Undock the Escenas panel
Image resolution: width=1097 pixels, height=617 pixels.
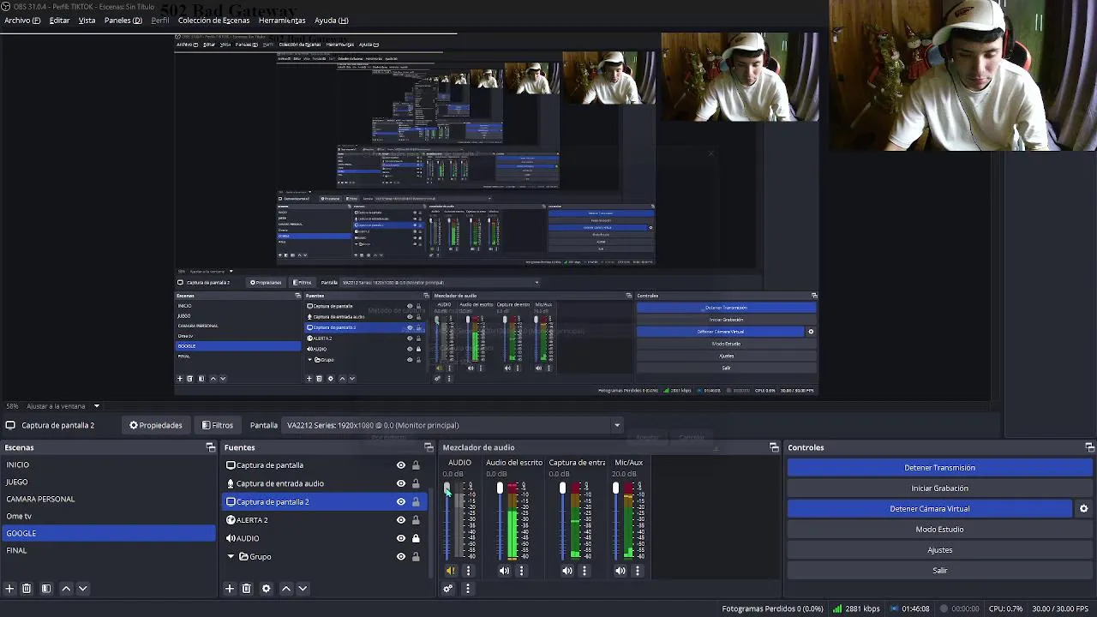click(211, 447)
